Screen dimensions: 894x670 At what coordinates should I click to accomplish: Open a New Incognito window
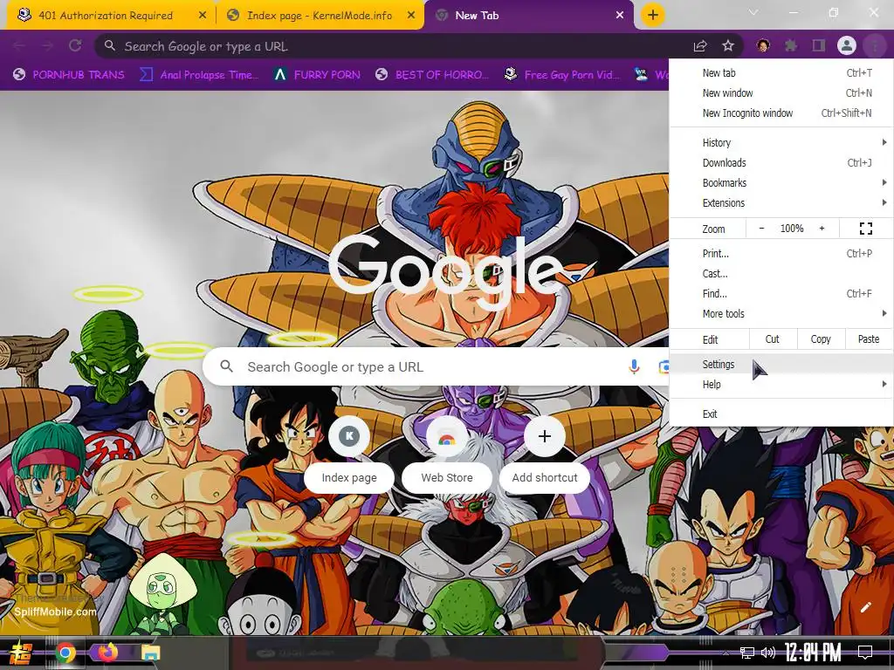pyautogui.click(x=781, y=113)
